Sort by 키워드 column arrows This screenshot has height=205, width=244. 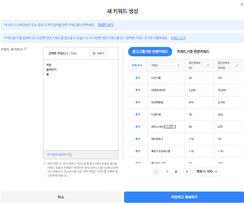(x=179, y=66)
